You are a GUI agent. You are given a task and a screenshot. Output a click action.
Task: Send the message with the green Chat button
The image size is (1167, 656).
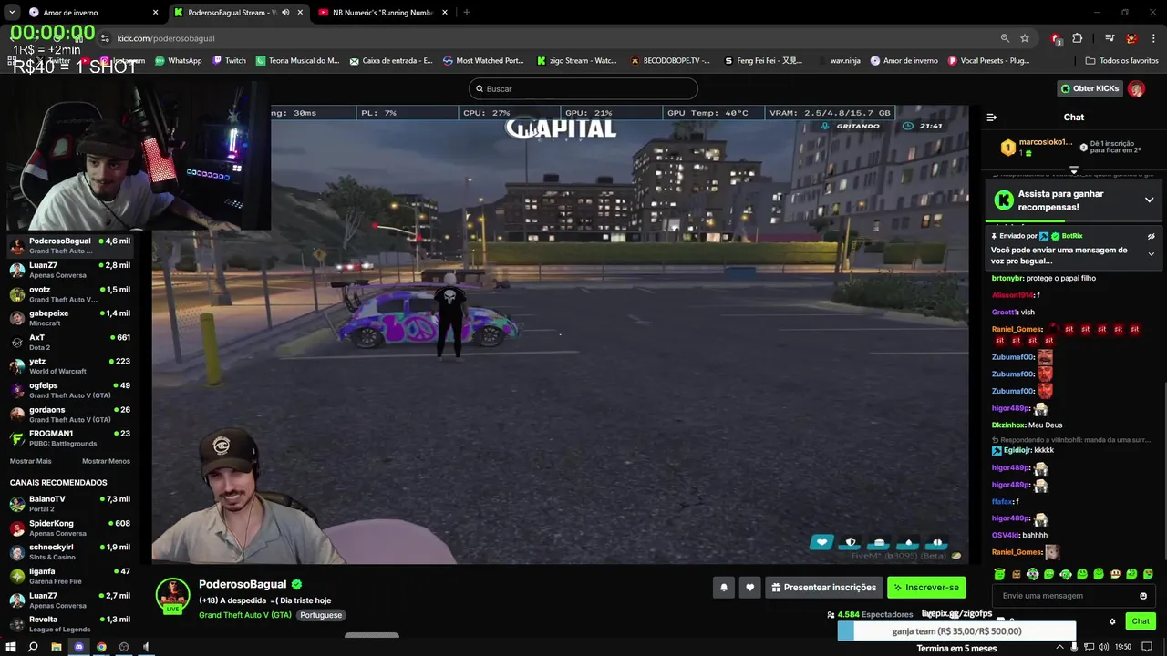[x=1141, y=621]
